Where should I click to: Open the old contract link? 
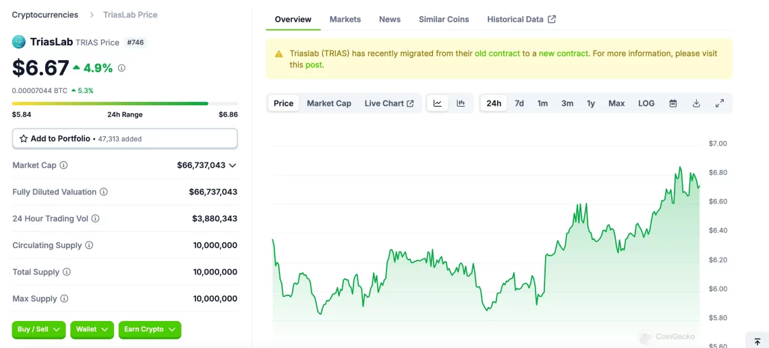pos(497,53)
